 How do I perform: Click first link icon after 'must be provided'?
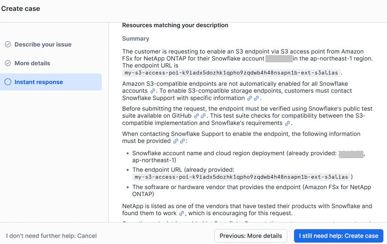tap(176, 141)
